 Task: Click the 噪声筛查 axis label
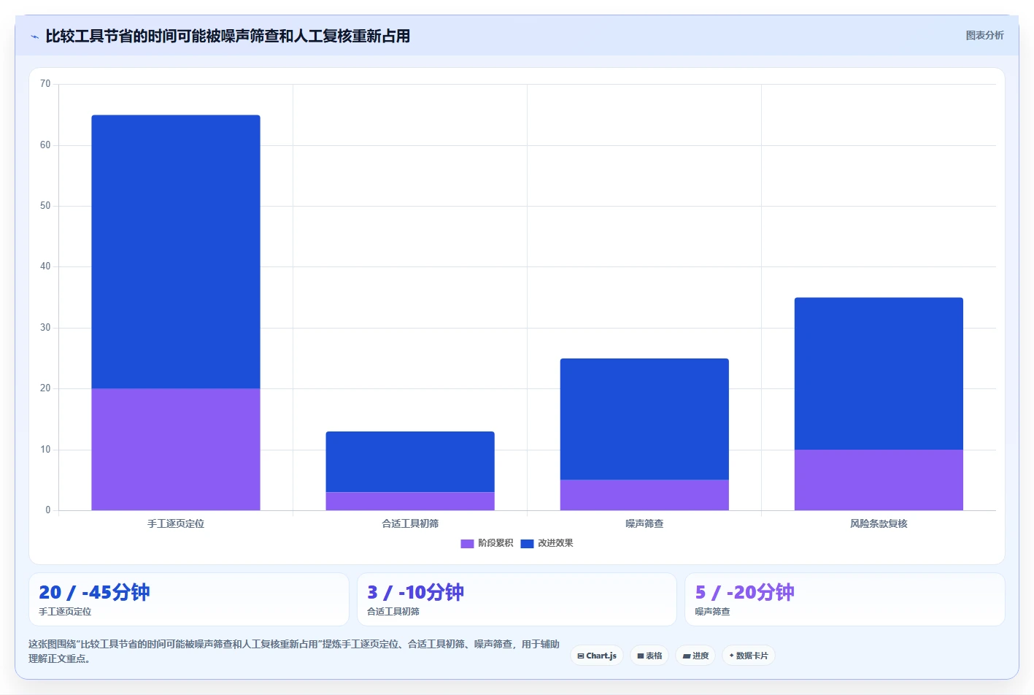pos(644,523)
